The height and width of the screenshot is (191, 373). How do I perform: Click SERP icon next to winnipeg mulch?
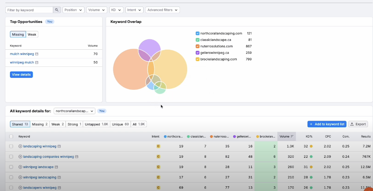[37, 63]
